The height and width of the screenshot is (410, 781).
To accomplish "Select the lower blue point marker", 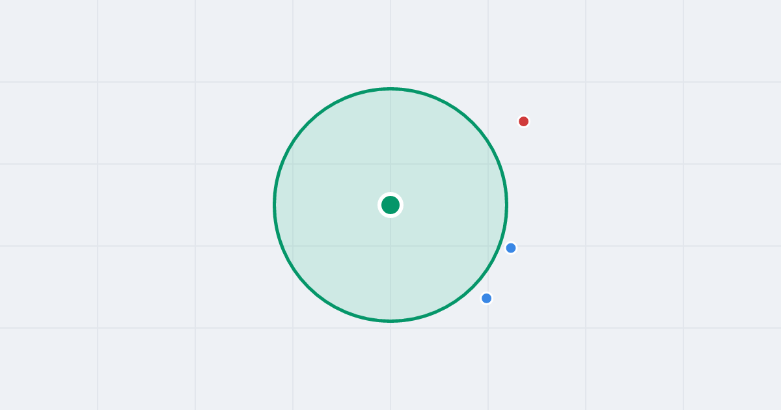I will point(486,298).
